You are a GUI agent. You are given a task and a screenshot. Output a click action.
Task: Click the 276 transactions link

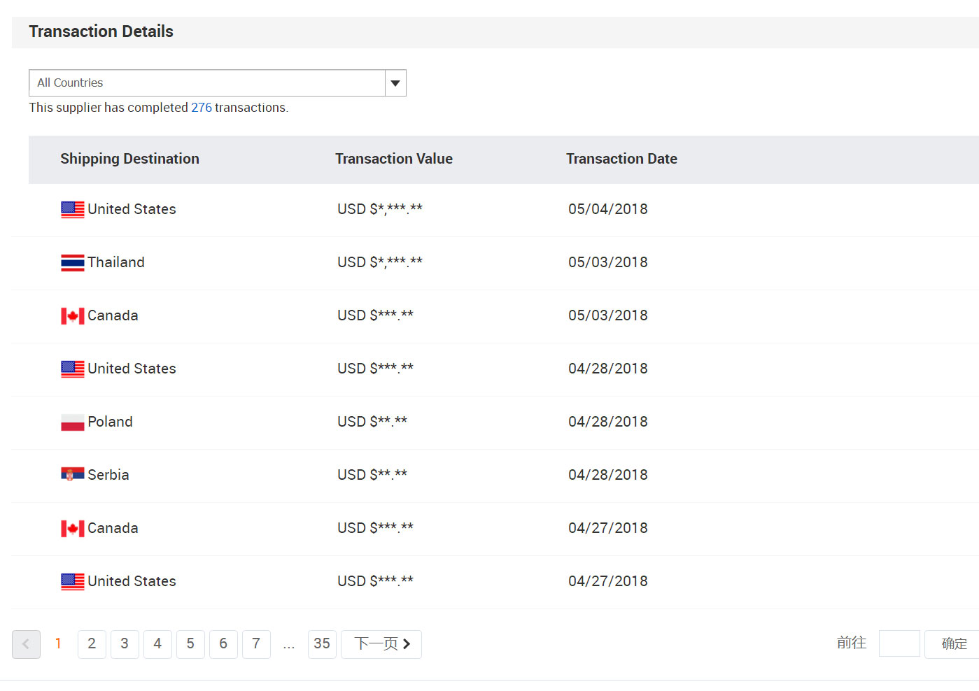pyautogui.click(x=202, y=108)
